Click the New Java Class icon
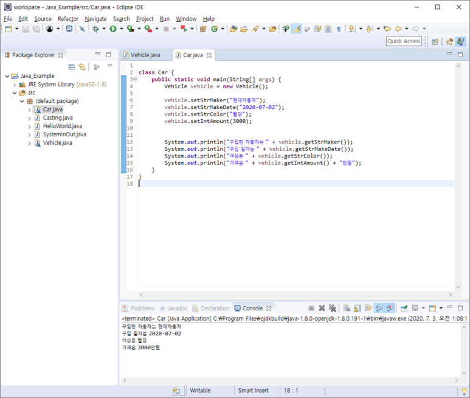470x398 pixels. click(214, 29)
